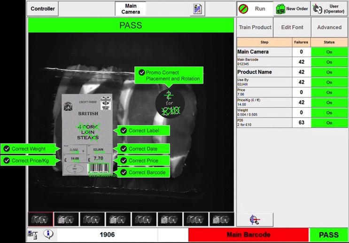Viewport: 349px width, 243px height.
Task: Click the Edit Font button
Action: (292, 27)
